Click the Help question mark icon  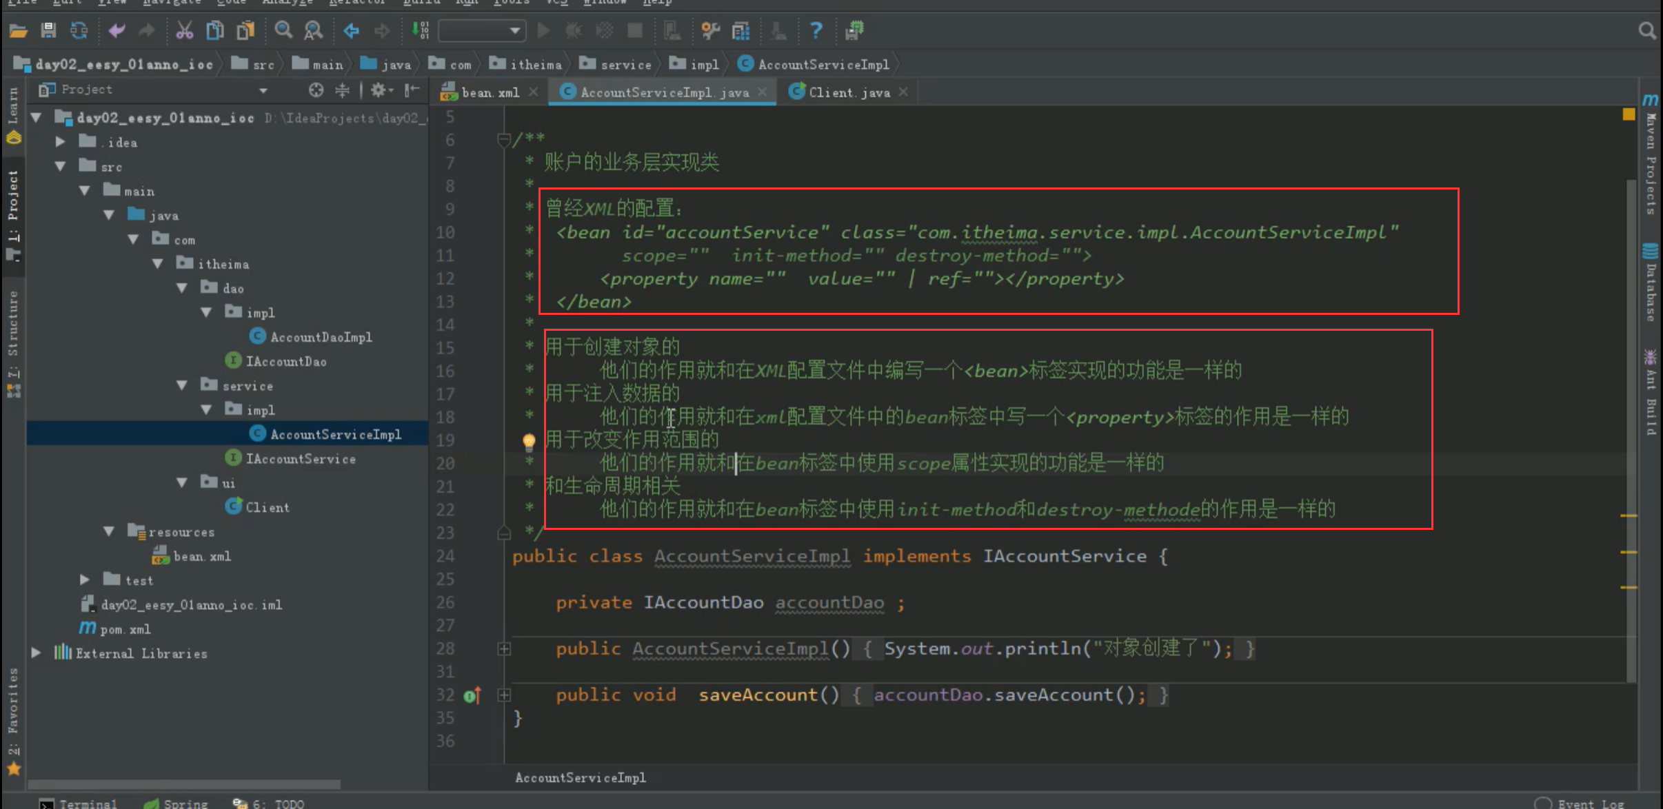coord(816,30)
